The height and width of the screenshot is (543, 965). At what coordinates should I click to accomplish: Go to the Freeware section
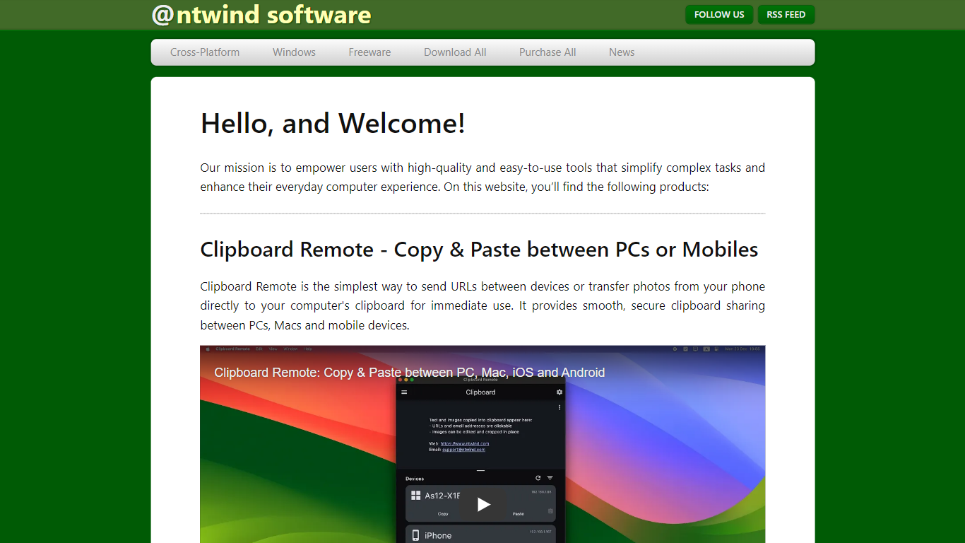pyautogui.click(x=369, y=52)
